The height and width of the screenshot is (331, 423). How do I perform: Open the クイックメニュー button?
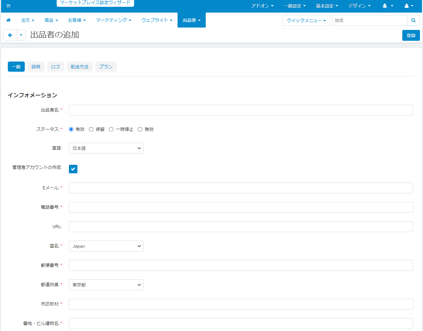click(x=306, y=20)
